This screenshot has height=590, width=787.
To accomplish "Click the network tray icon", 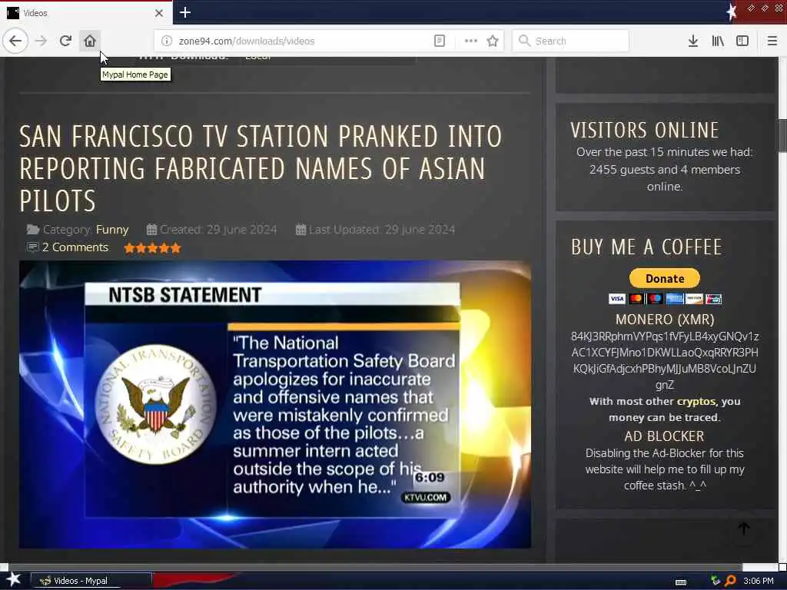I will click(x=716, y=581).
